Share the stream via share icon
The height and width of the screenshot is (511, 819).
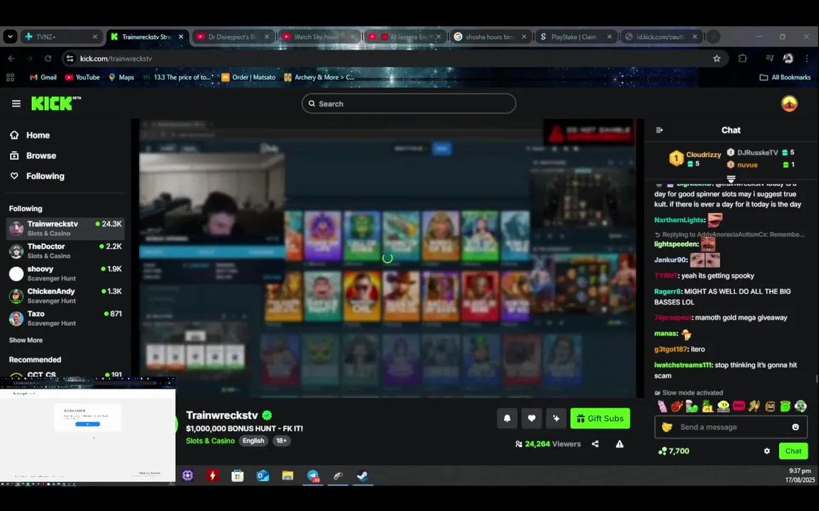click(595, 444)
